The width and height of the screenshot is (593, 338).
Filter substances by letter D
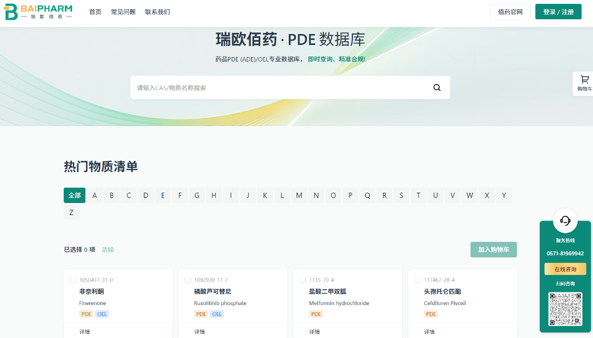point(146,195)
